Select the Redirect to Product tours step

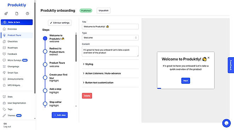click(57, 52)
